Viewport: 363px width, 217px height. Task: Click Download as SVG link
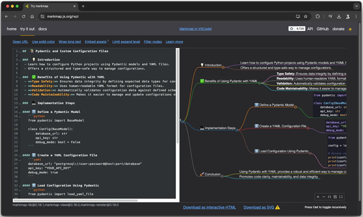259,207
